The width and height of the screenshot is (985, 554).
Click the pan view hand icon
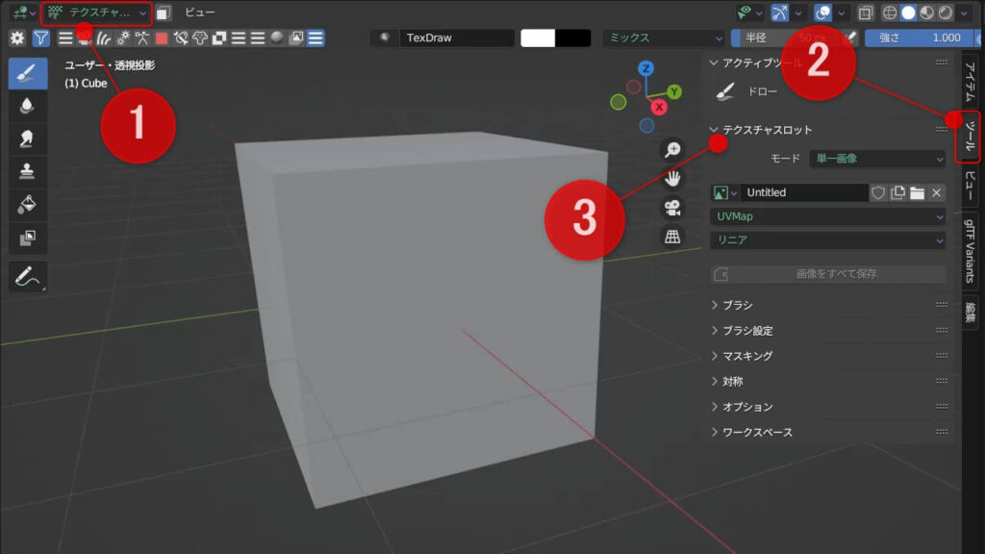coord(672,178)
